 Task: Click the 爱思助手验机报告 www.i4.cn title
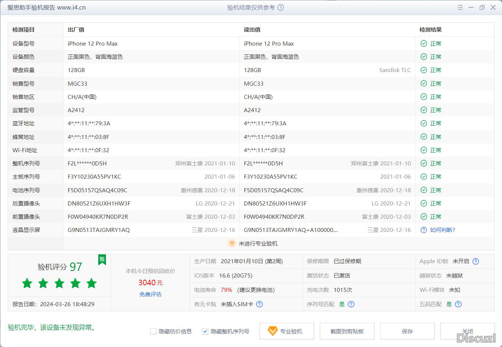[46, 7]
